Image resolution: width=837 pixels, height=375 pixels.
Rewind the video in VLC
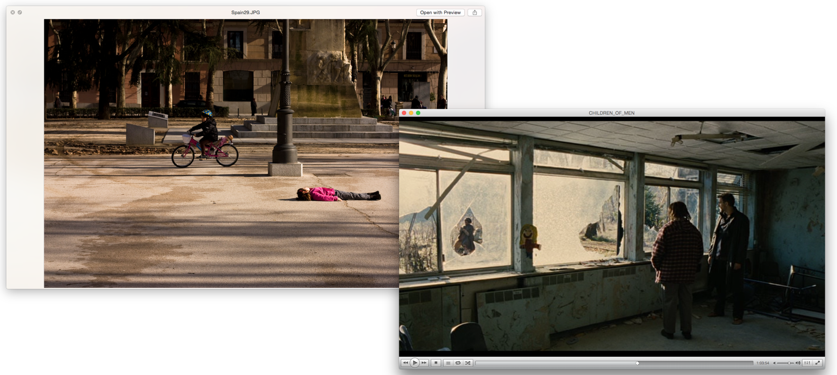click(405, 363)
